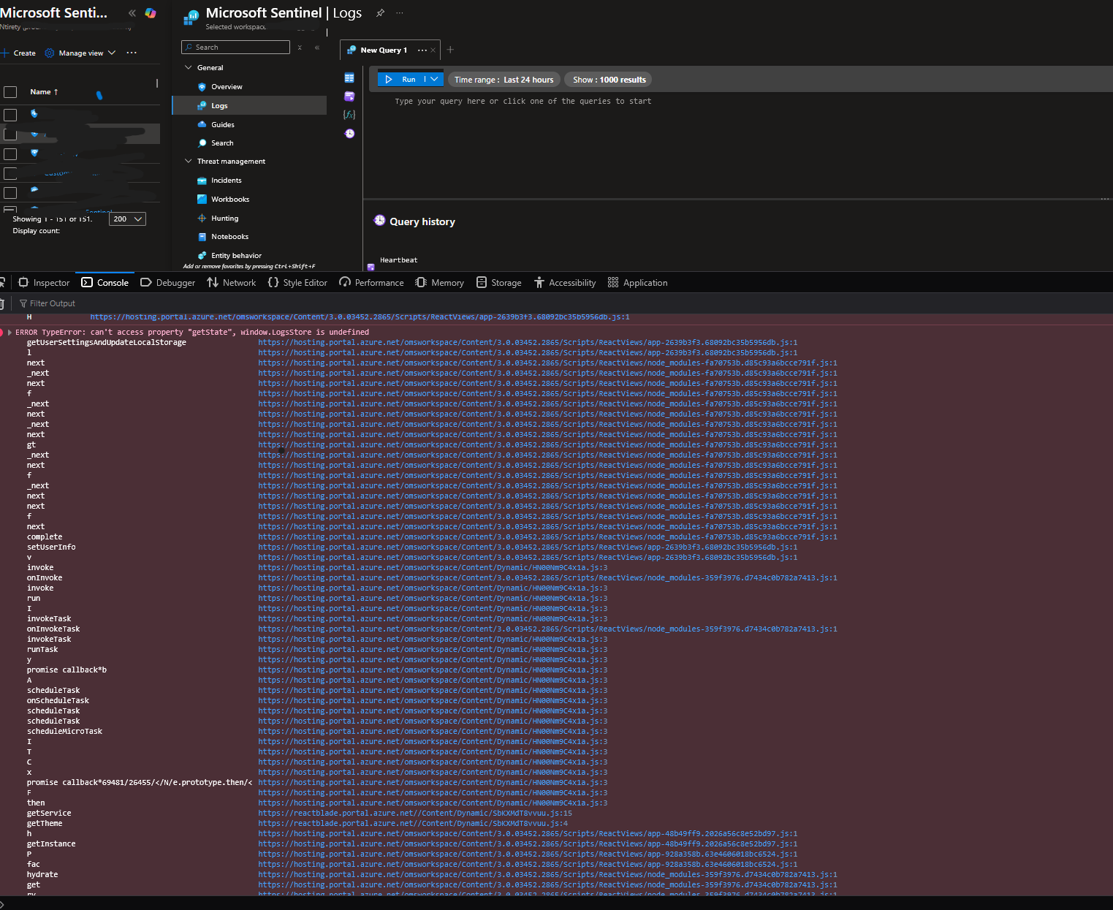Tick the second (highlighted) workspace row checkbox
The image size is (1113, 910).
pyautogui.click(x=10, y=134)
